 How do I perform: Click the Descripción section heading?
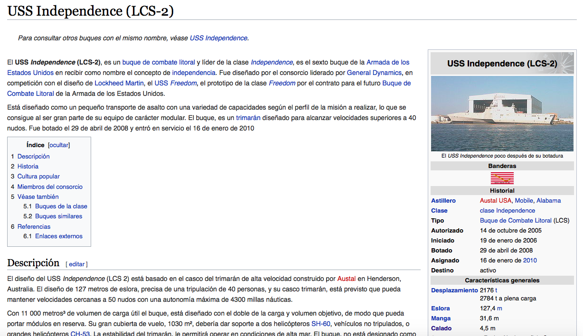pyautogui.click(x=33, y=263)
